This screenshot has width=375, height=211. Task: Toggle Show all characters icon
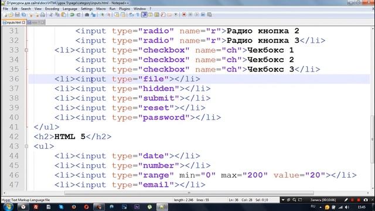click(x=138, y=15)
